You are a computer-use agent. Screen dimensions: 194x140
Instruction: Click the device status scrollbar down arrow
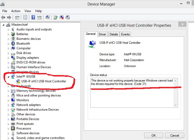(x=175, y=105)
